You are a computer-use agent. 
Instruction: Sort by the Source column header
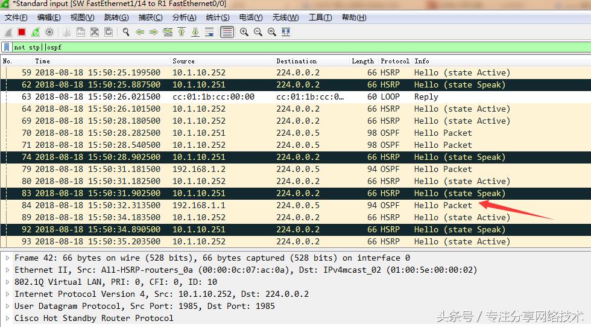(223, 61)
